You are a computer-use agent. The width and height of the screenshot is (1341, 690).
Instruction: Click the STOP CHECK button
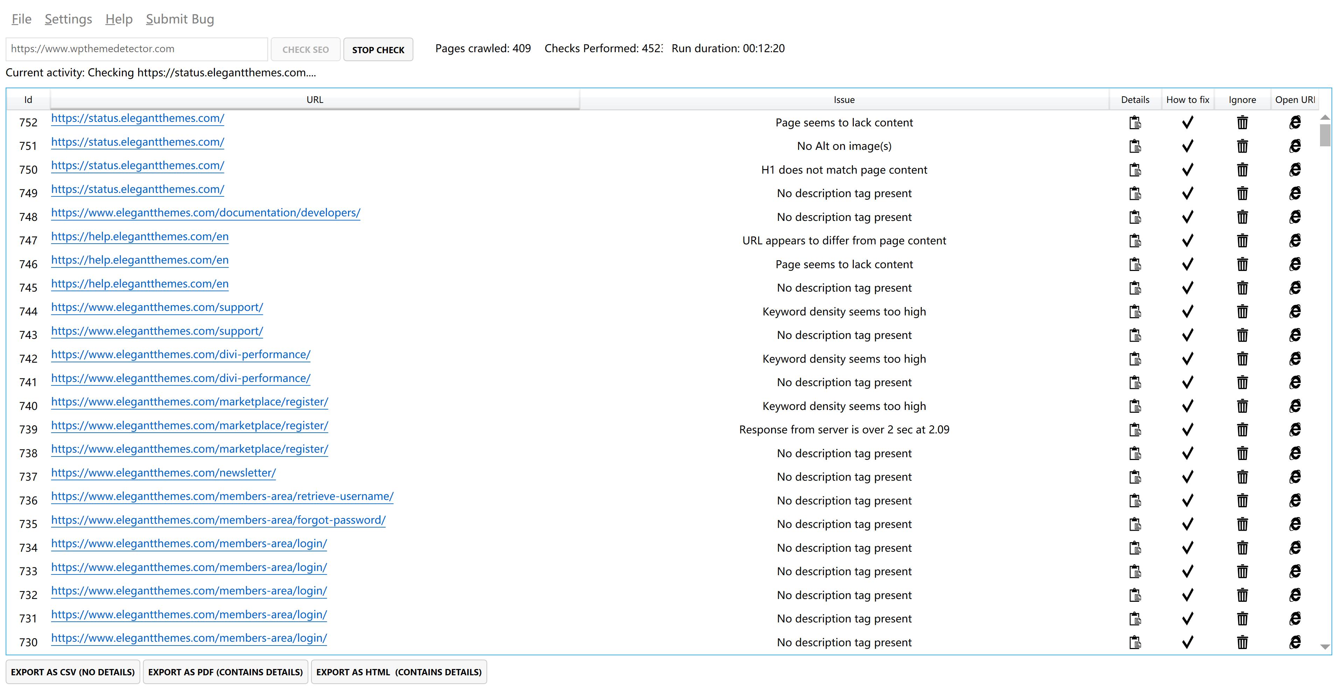[378, 49]
